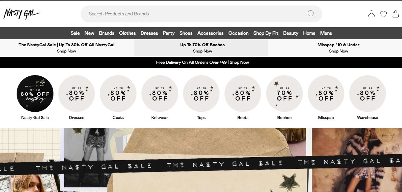Click the Nasty Gal logo
This screenshot has width=402, height=192.
pyautogui.click(x=22, y=13)
